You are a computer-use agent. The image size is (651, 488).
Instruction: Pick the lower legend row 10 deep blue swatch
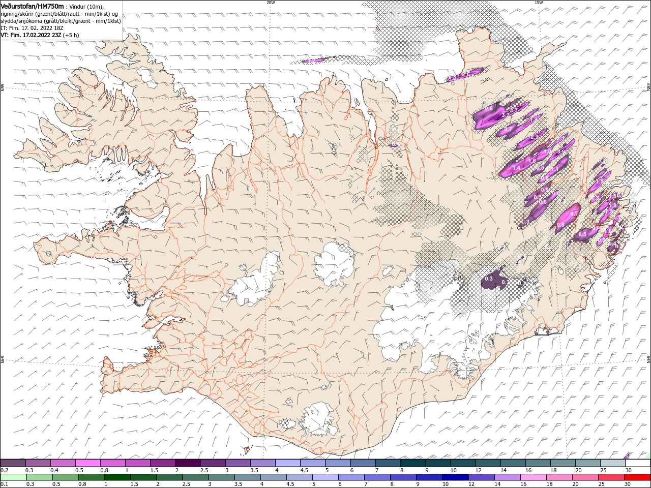456,477
